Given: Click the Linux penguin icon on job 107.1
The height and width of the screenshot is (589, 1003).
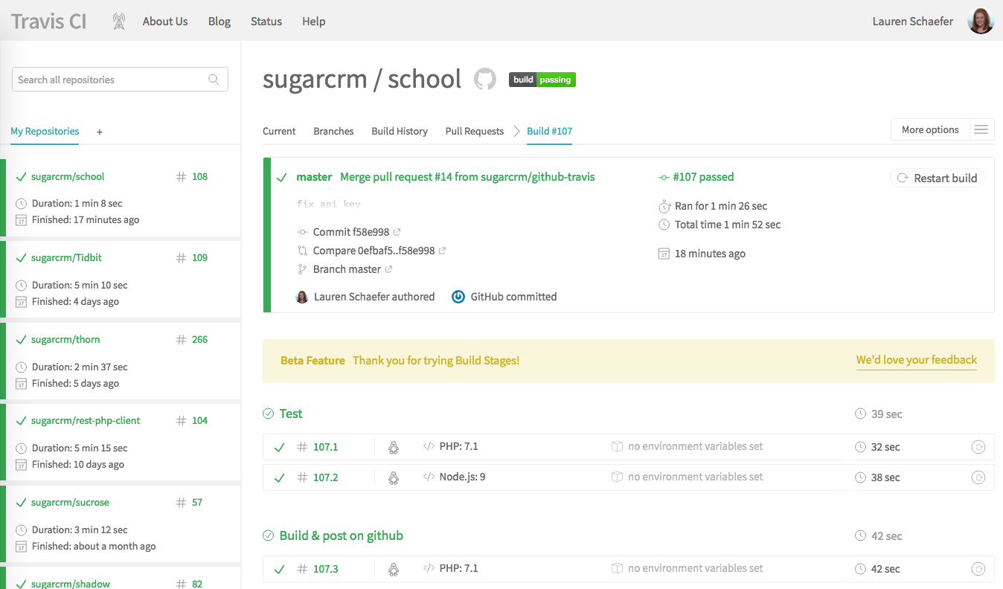Looking at the screenshot, I should pyautogui.click(x=393, y=447).
